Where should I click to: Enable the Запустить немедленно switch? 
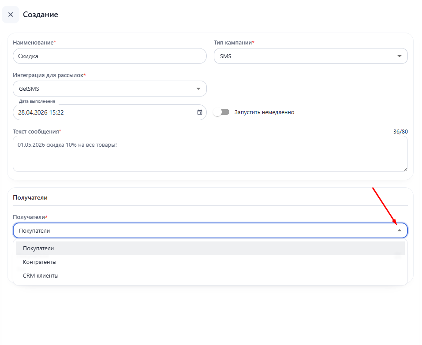coord(221,112)
